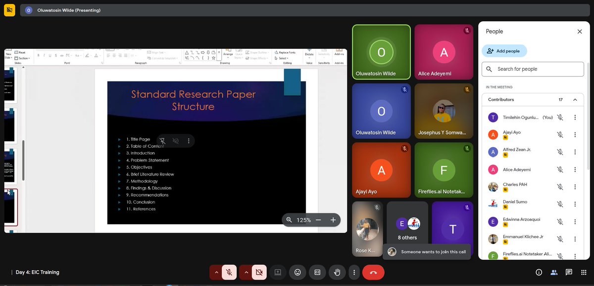Open more call options menu

point(354,272)
